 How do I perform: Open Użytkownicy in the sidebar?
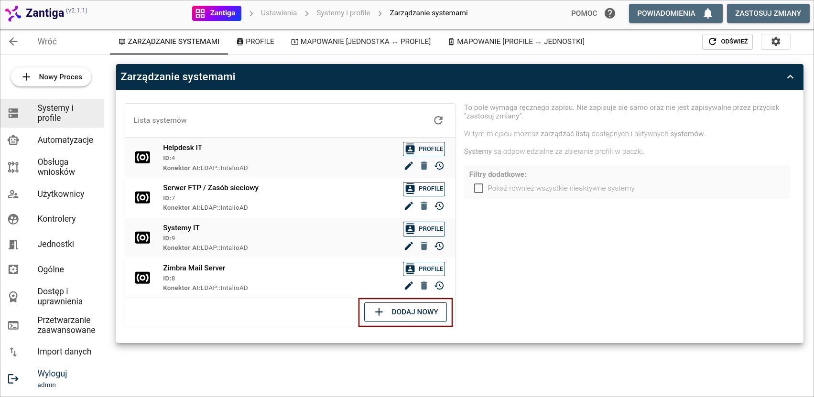[61, 194]
